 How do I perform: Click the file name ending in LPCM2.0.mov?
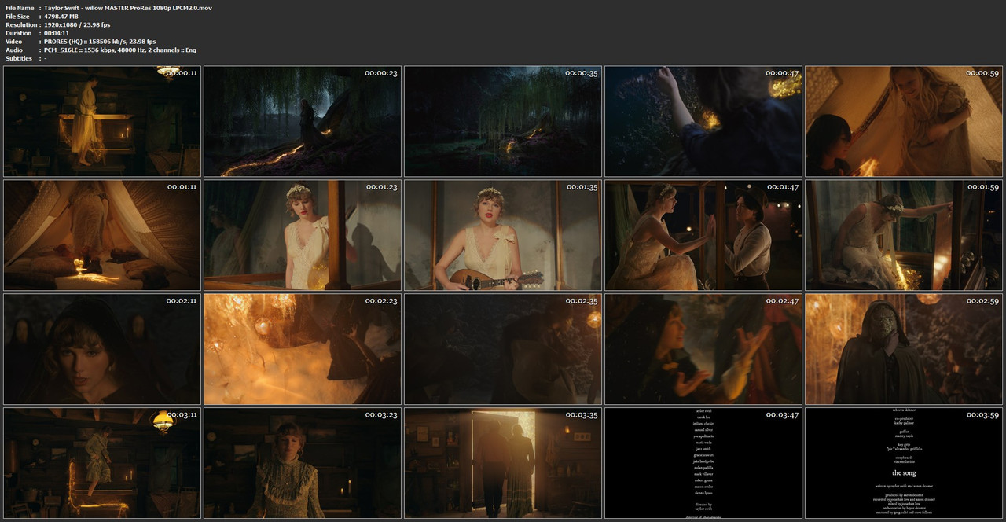coord(128,7)
